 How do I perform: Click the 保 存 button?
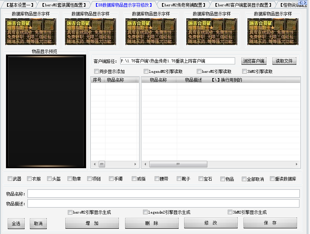pyautogui.click(x=270, y=223)
